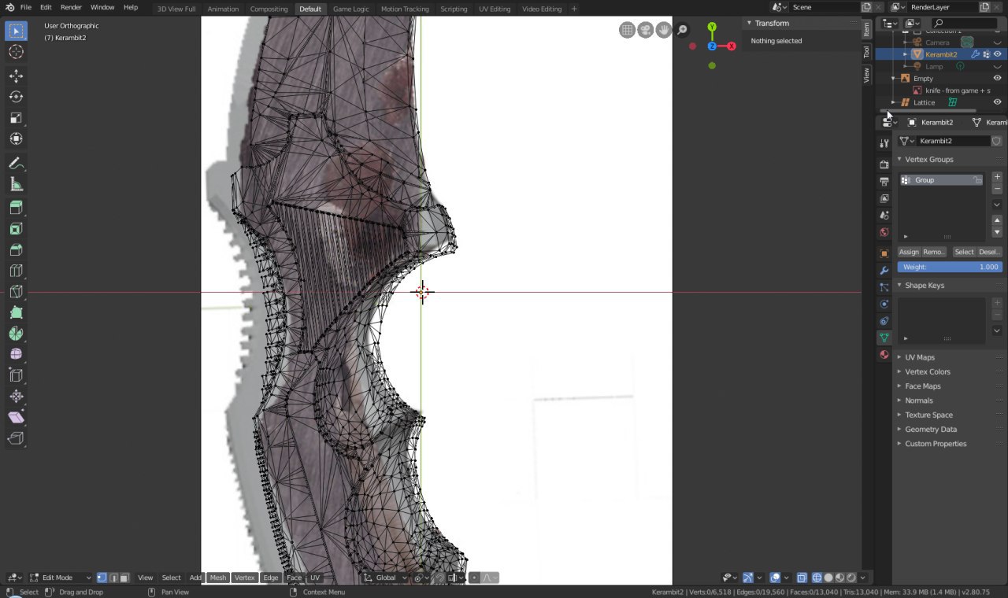Switch to the UV Editing workspace tab
Viewport: 1008px width, 598px height.
[x=495, y=9]
